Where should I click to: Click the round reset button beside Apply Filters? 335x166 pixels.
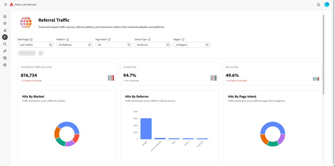point(41,53)
